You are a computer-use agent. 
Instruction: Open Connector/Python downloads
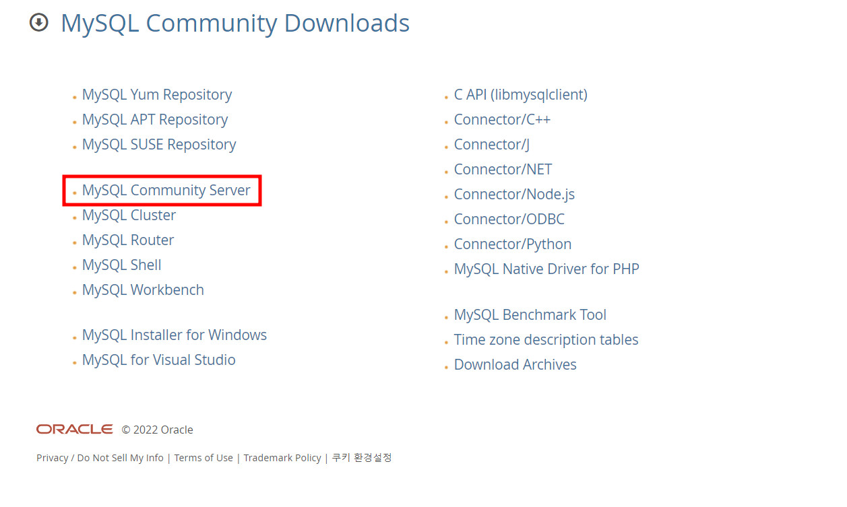pos(513,244)
